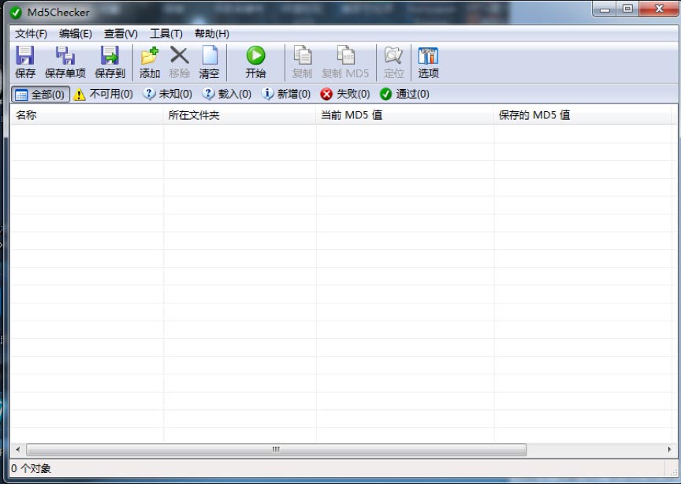Click the 移除 (Remove) X icon
Viewport: 681px width, 484px height.
[x=180, y=56]
